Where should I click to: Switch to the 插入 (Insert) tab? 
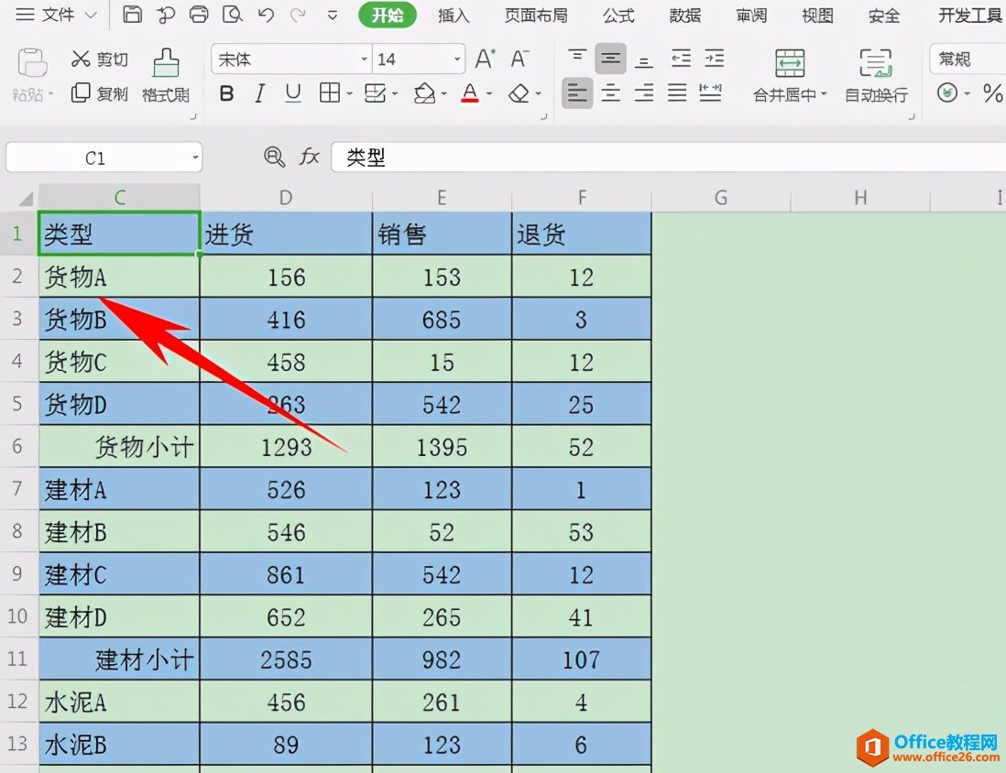point(454,15)
